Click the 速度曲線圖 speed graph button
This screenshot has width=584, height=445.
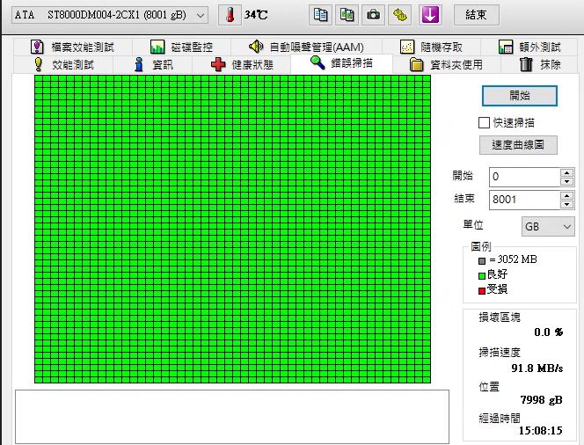click(518, 145)
